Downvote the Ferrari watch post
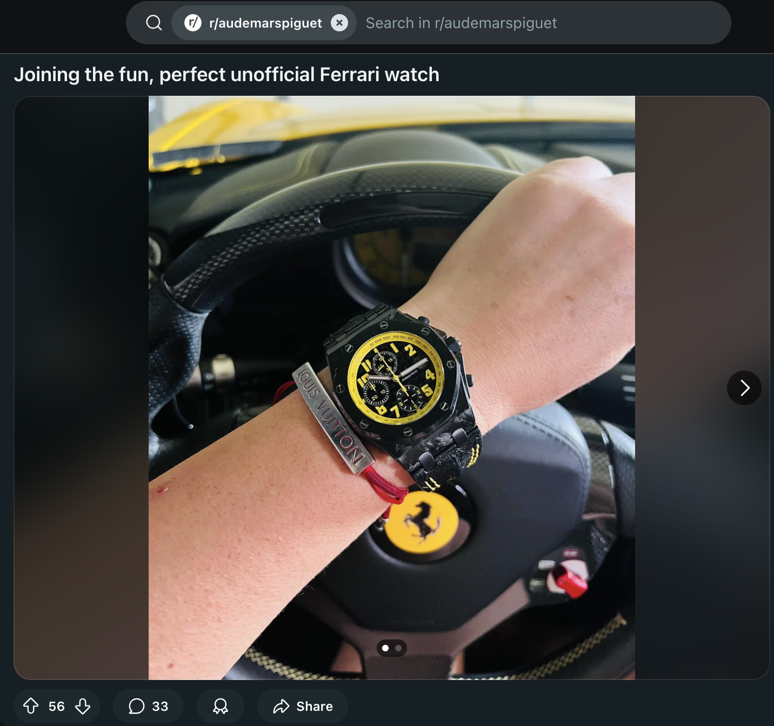This screenshot has width=774, height=726. (x=83, y=706)
